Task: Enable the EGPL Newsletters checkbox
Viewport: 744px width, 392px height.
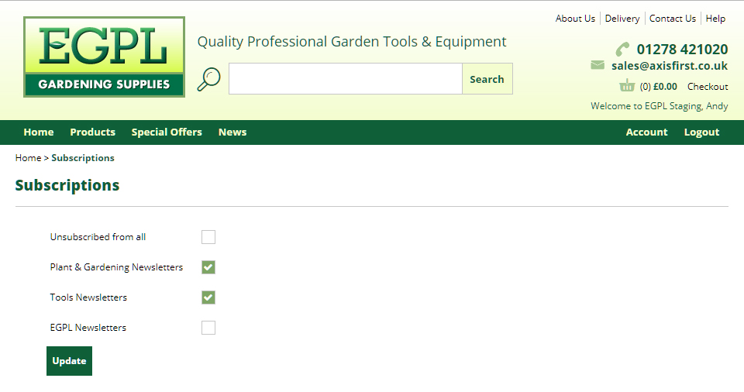Action: click(x=208, y=328)
